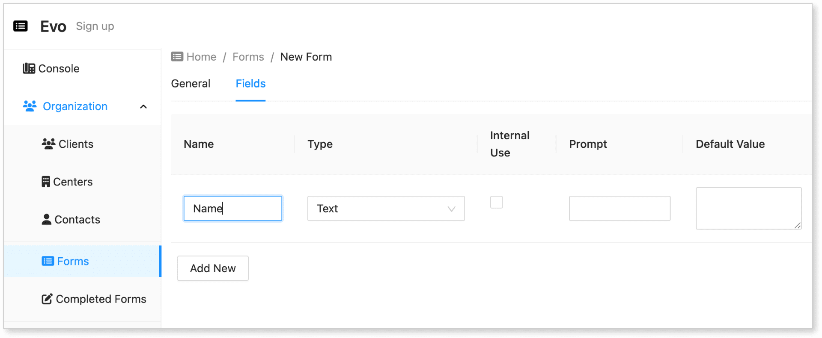The image size is (822, 338).
Task: Select the Fields tab
Action: [250, 84]
